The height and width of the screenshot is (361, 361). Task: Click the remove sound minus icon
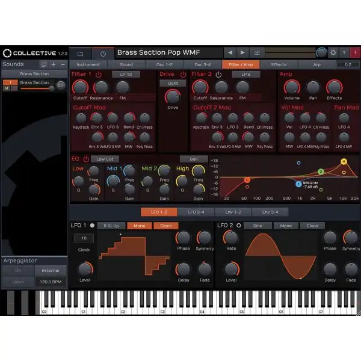point(63,64)
